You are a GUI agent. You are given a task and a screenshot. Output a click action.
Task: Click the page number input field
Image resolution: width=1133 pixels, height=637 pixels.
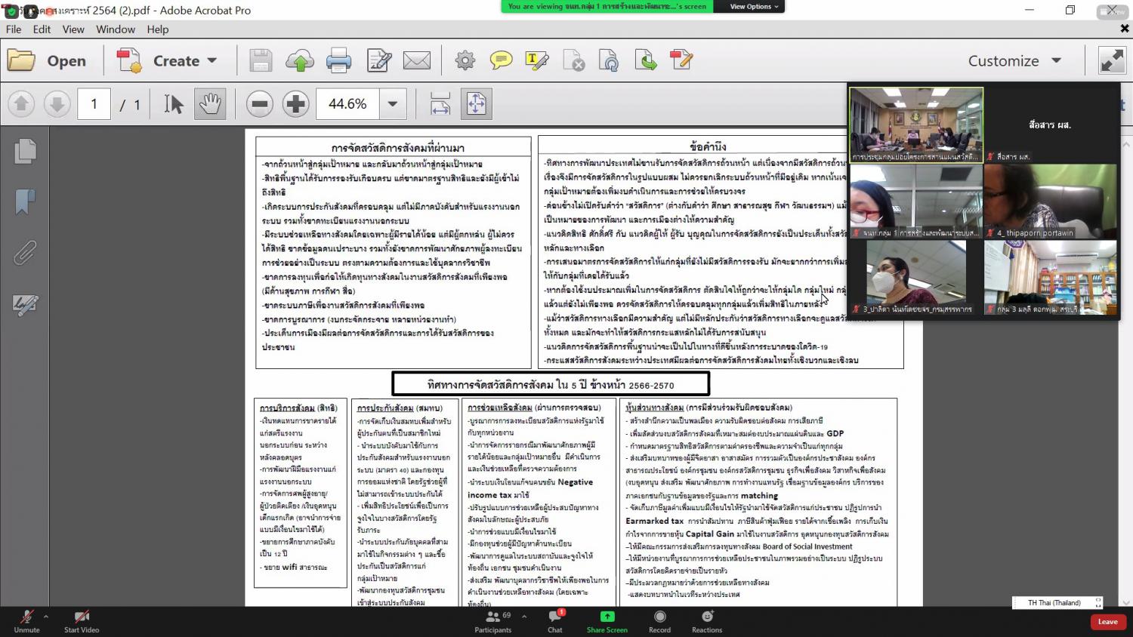click(94, 104)
